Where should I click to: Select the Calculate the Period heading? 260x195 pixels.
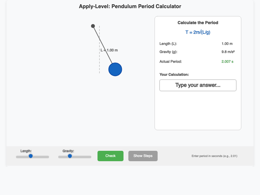pyautogui.click(x=198, y=22)
